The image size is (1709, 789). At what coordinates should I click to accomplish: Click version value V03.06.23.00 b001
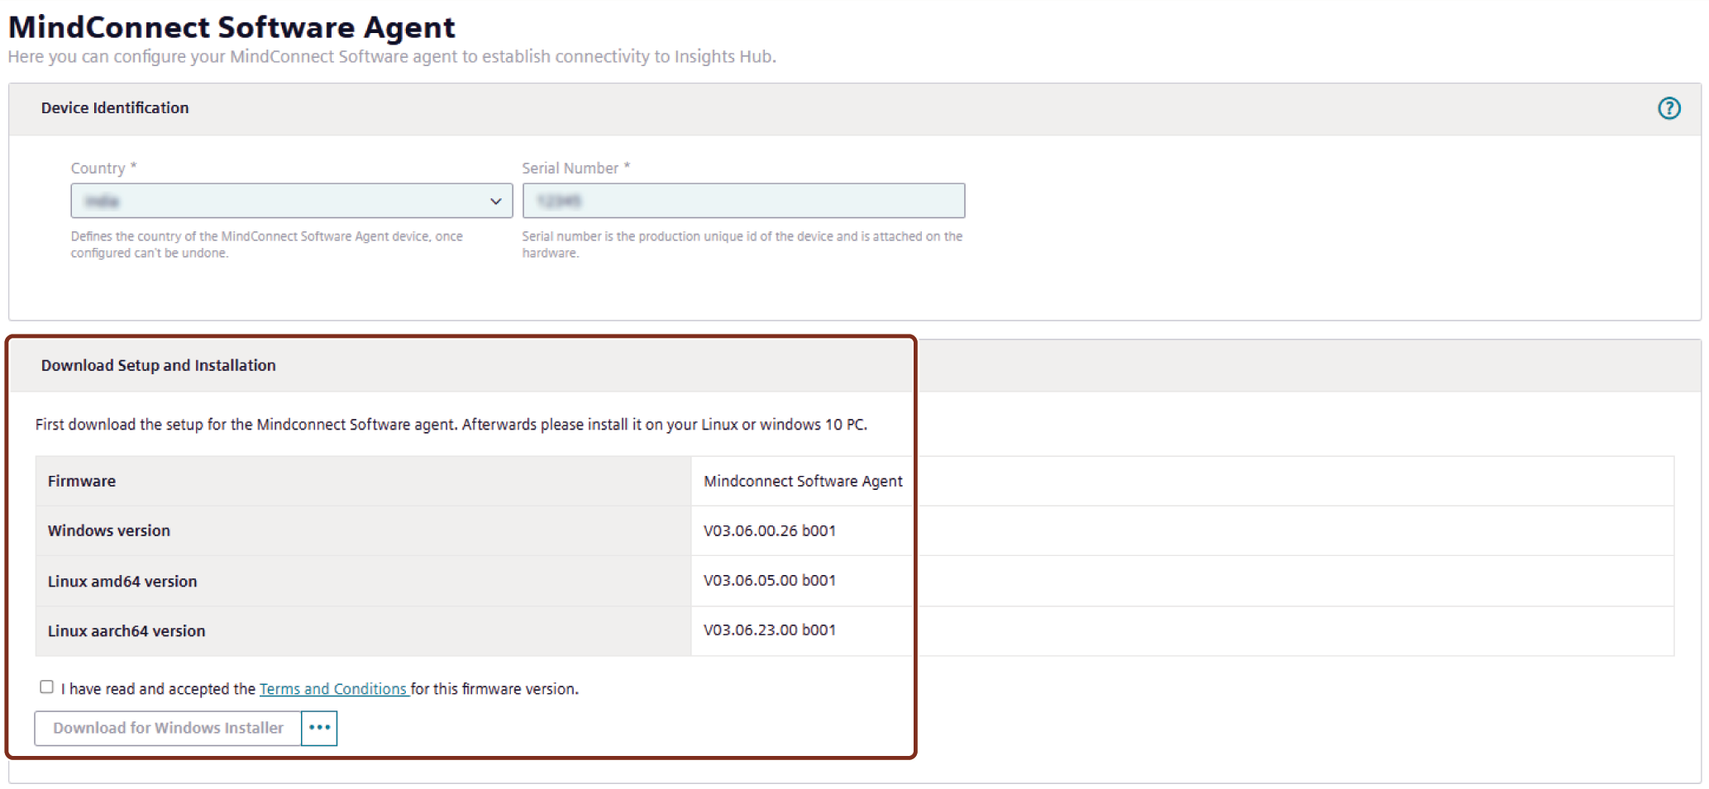(770, 630)
